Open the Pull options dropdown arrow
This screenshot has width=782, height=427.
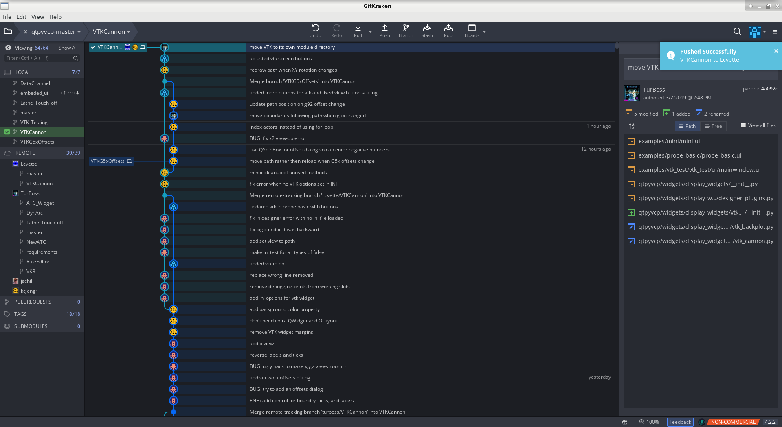[370, 31]
